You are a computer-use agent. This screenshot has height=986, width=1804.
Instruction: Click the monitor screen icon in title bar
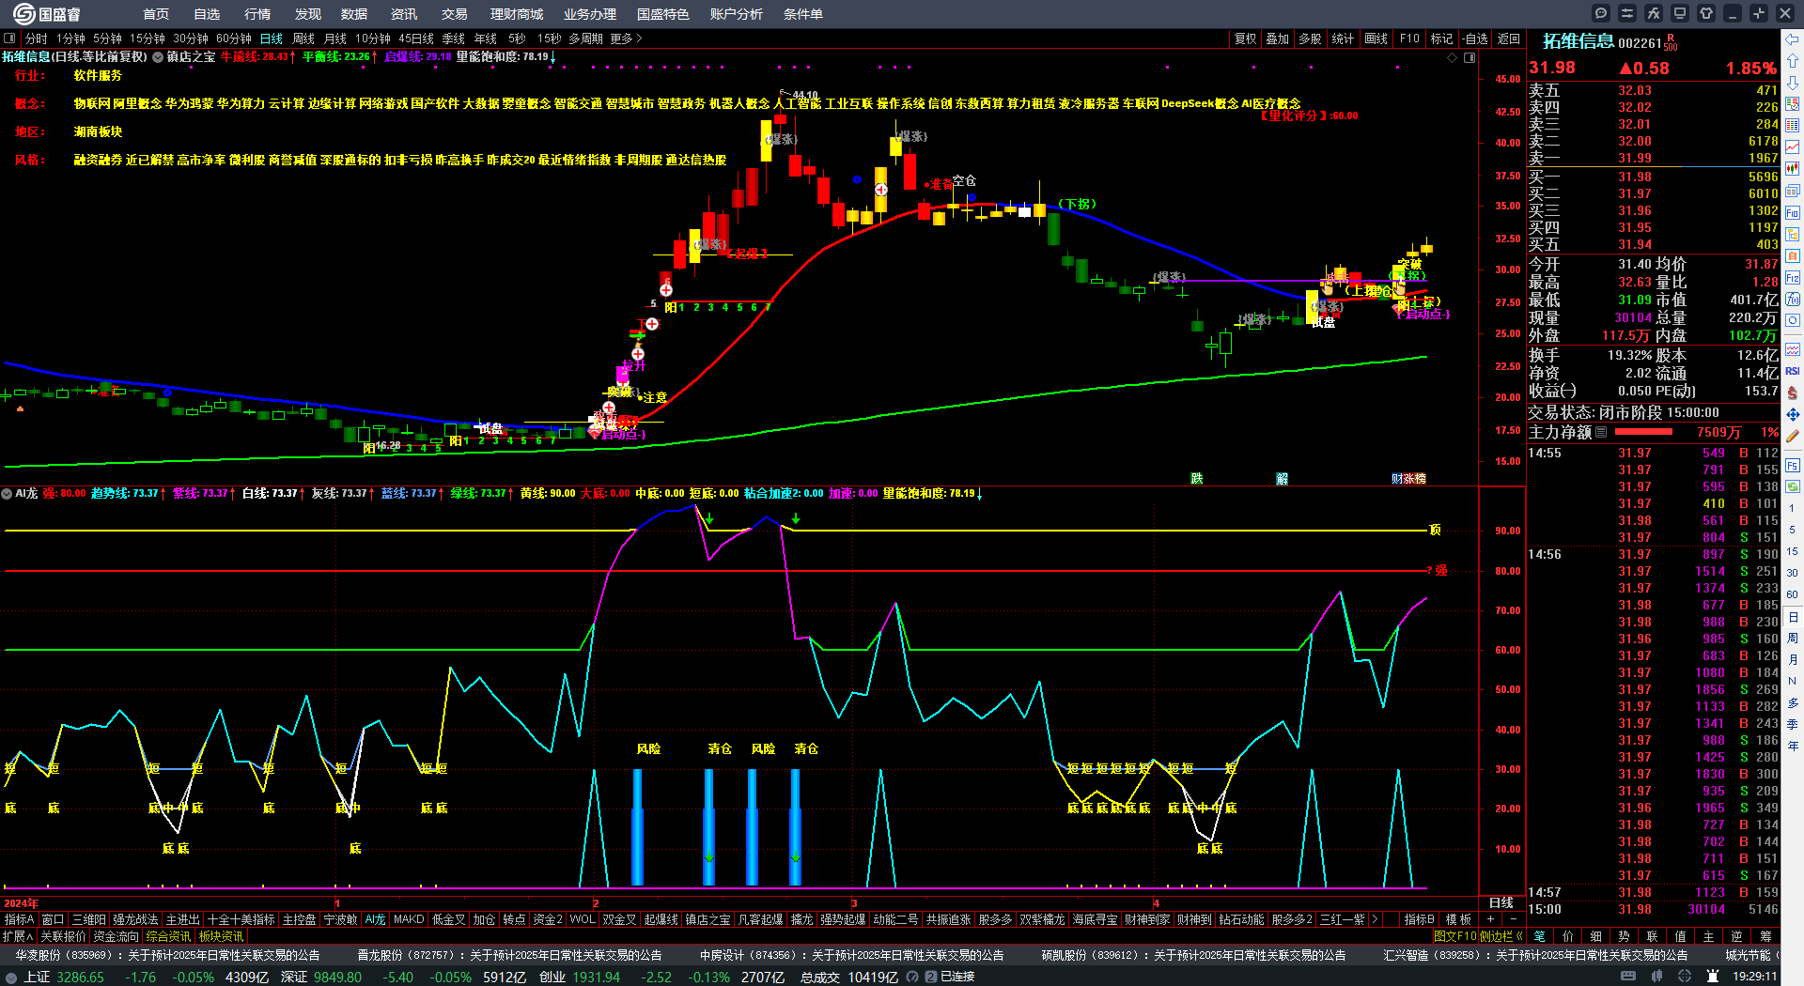click(1680, 13)
